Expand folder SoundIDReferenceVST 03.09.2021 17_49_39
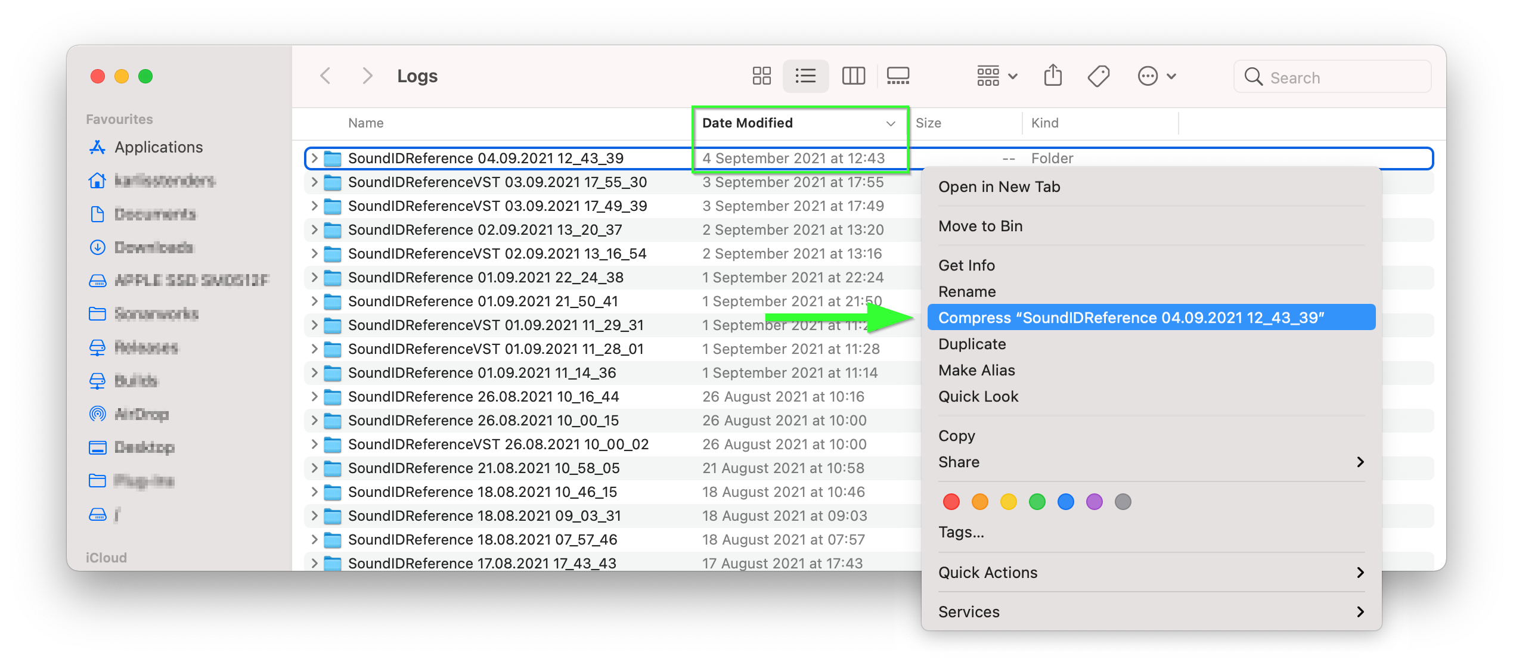Image resolution: width=1513 pixels, height=659 pixels. coord(314,206)
